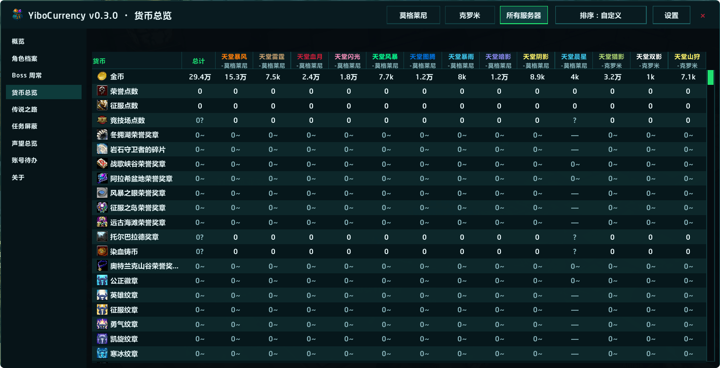720x368 pixels.
Task: Click the 天堂暴风 character column header
Action: pyautogui.click(x=234, y=61)
